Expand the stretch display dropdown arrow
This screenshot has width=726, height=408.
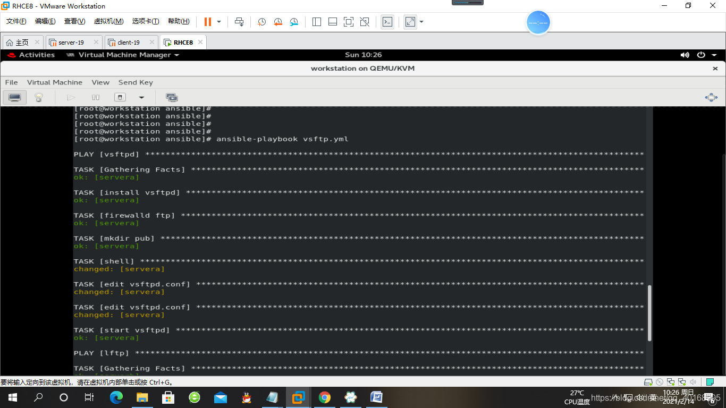[x=421, y=22]
